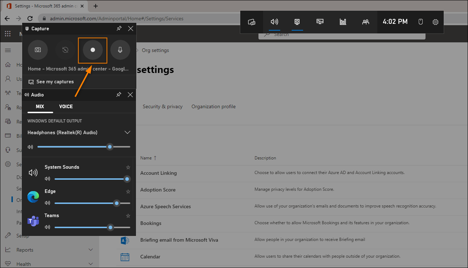Pin the Audio widget
The height and width of the screenshot is (268, 468).
(119, 95)
